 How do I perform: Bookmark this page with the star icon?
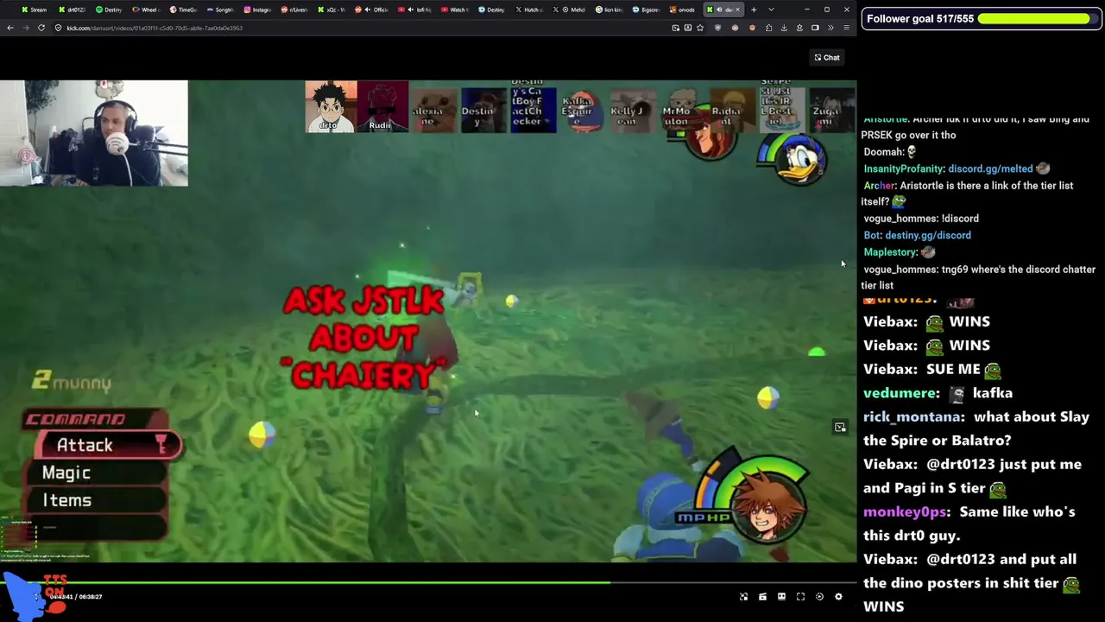(x=700, y=28)
